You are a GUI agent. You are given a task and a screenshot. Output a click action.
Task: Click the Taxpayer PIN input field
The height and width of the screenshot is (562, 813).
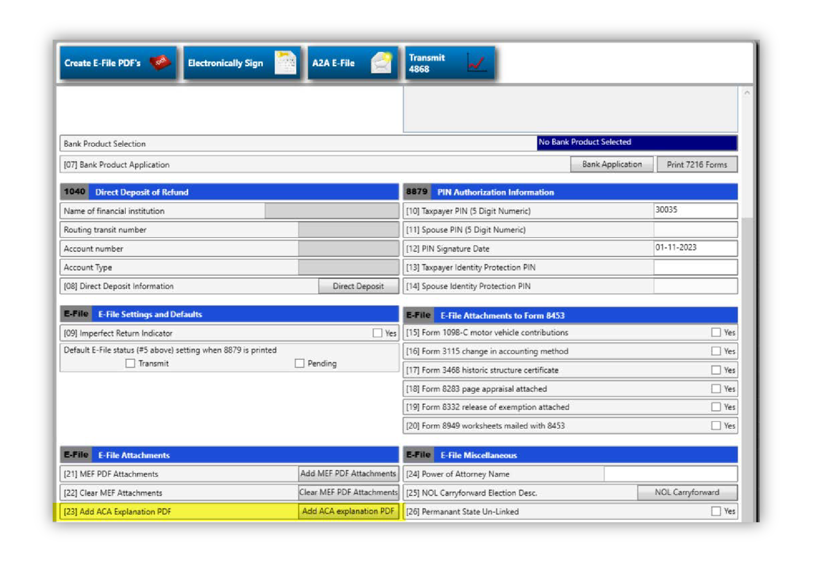pos(695,210)
